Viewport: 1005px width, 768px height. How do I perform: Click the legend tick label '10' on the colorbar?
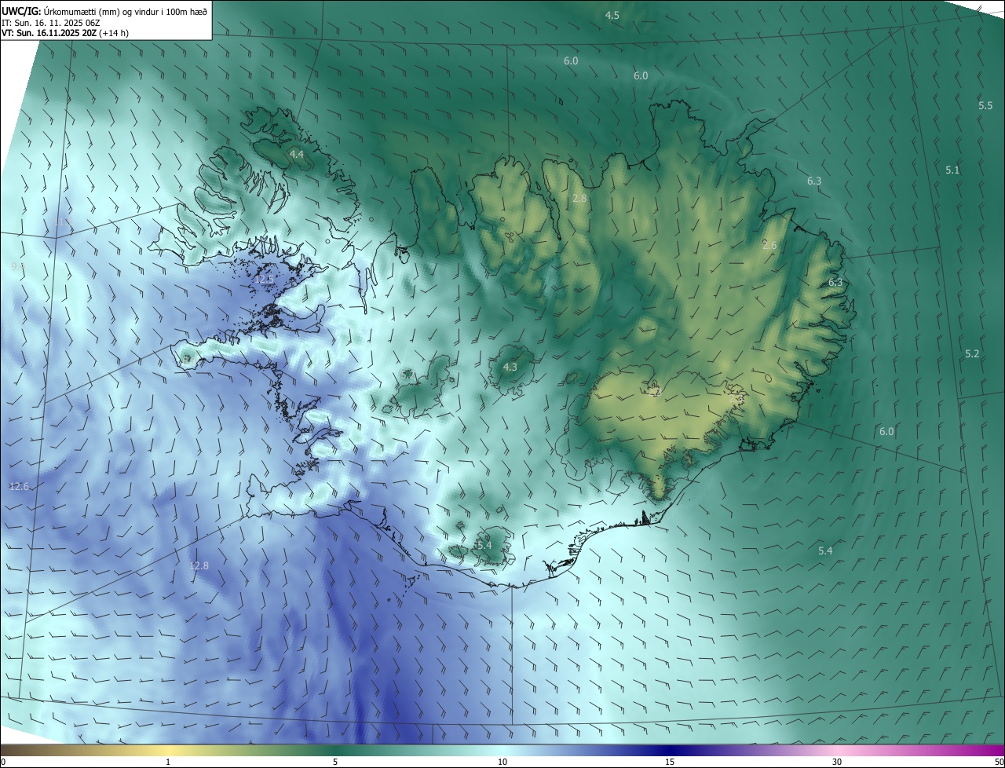click(502, 762)
